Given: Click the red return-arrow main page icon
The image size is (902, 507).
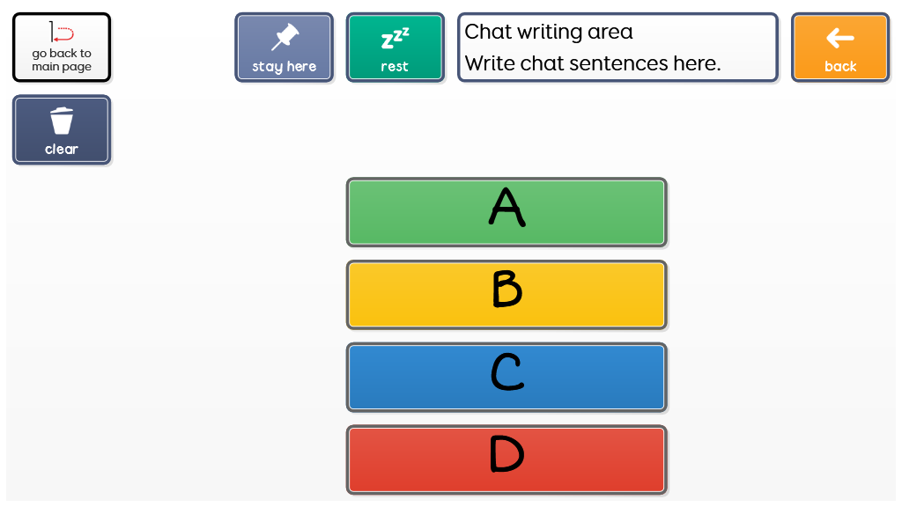Looking at the screenshot, I should click(62, 33).
